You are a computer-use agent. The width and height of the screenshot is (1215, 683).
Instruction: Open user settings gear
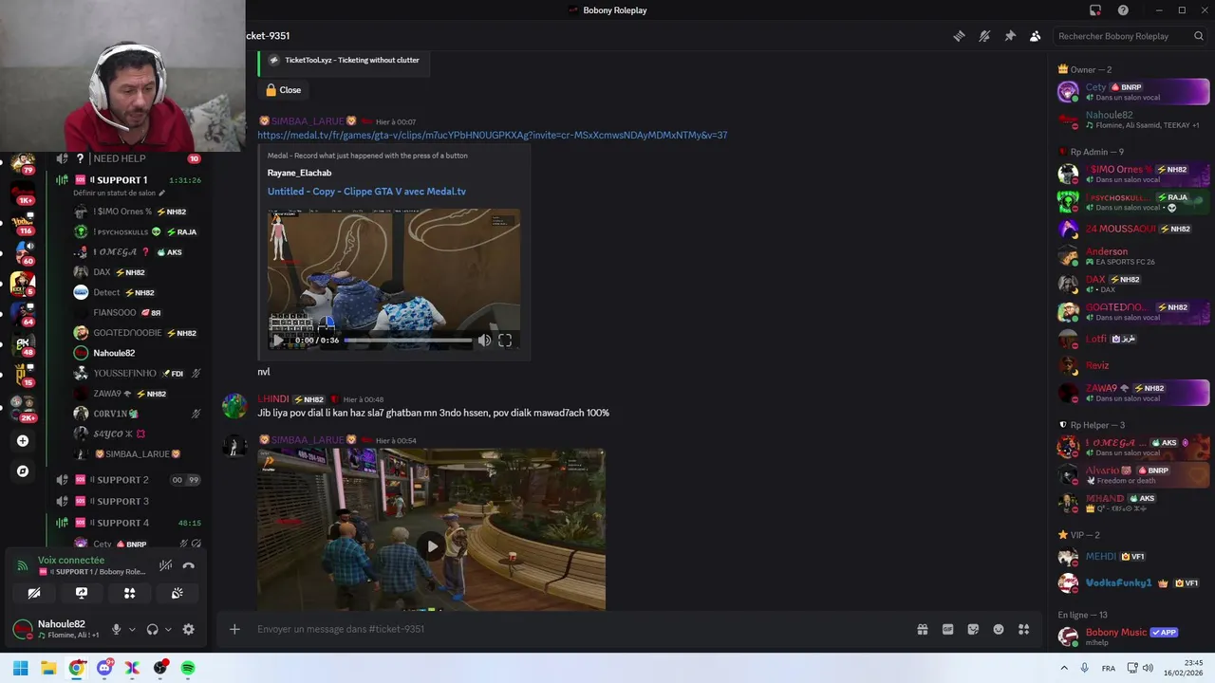coord(188,629)
